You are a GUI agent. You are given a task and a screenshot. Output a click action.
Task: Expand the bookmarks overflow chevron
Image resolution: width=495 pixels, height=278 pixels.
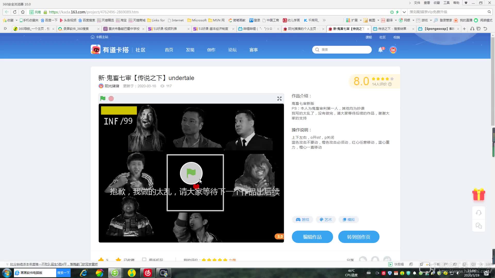(x=324, y=20)
